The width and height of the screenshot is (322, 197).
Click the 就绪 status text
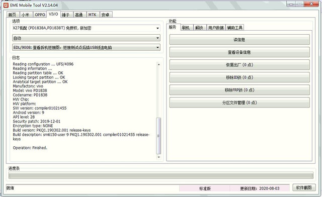10,188
